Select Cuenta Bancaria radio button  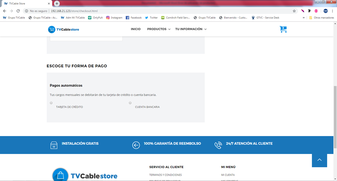(130, 103)
